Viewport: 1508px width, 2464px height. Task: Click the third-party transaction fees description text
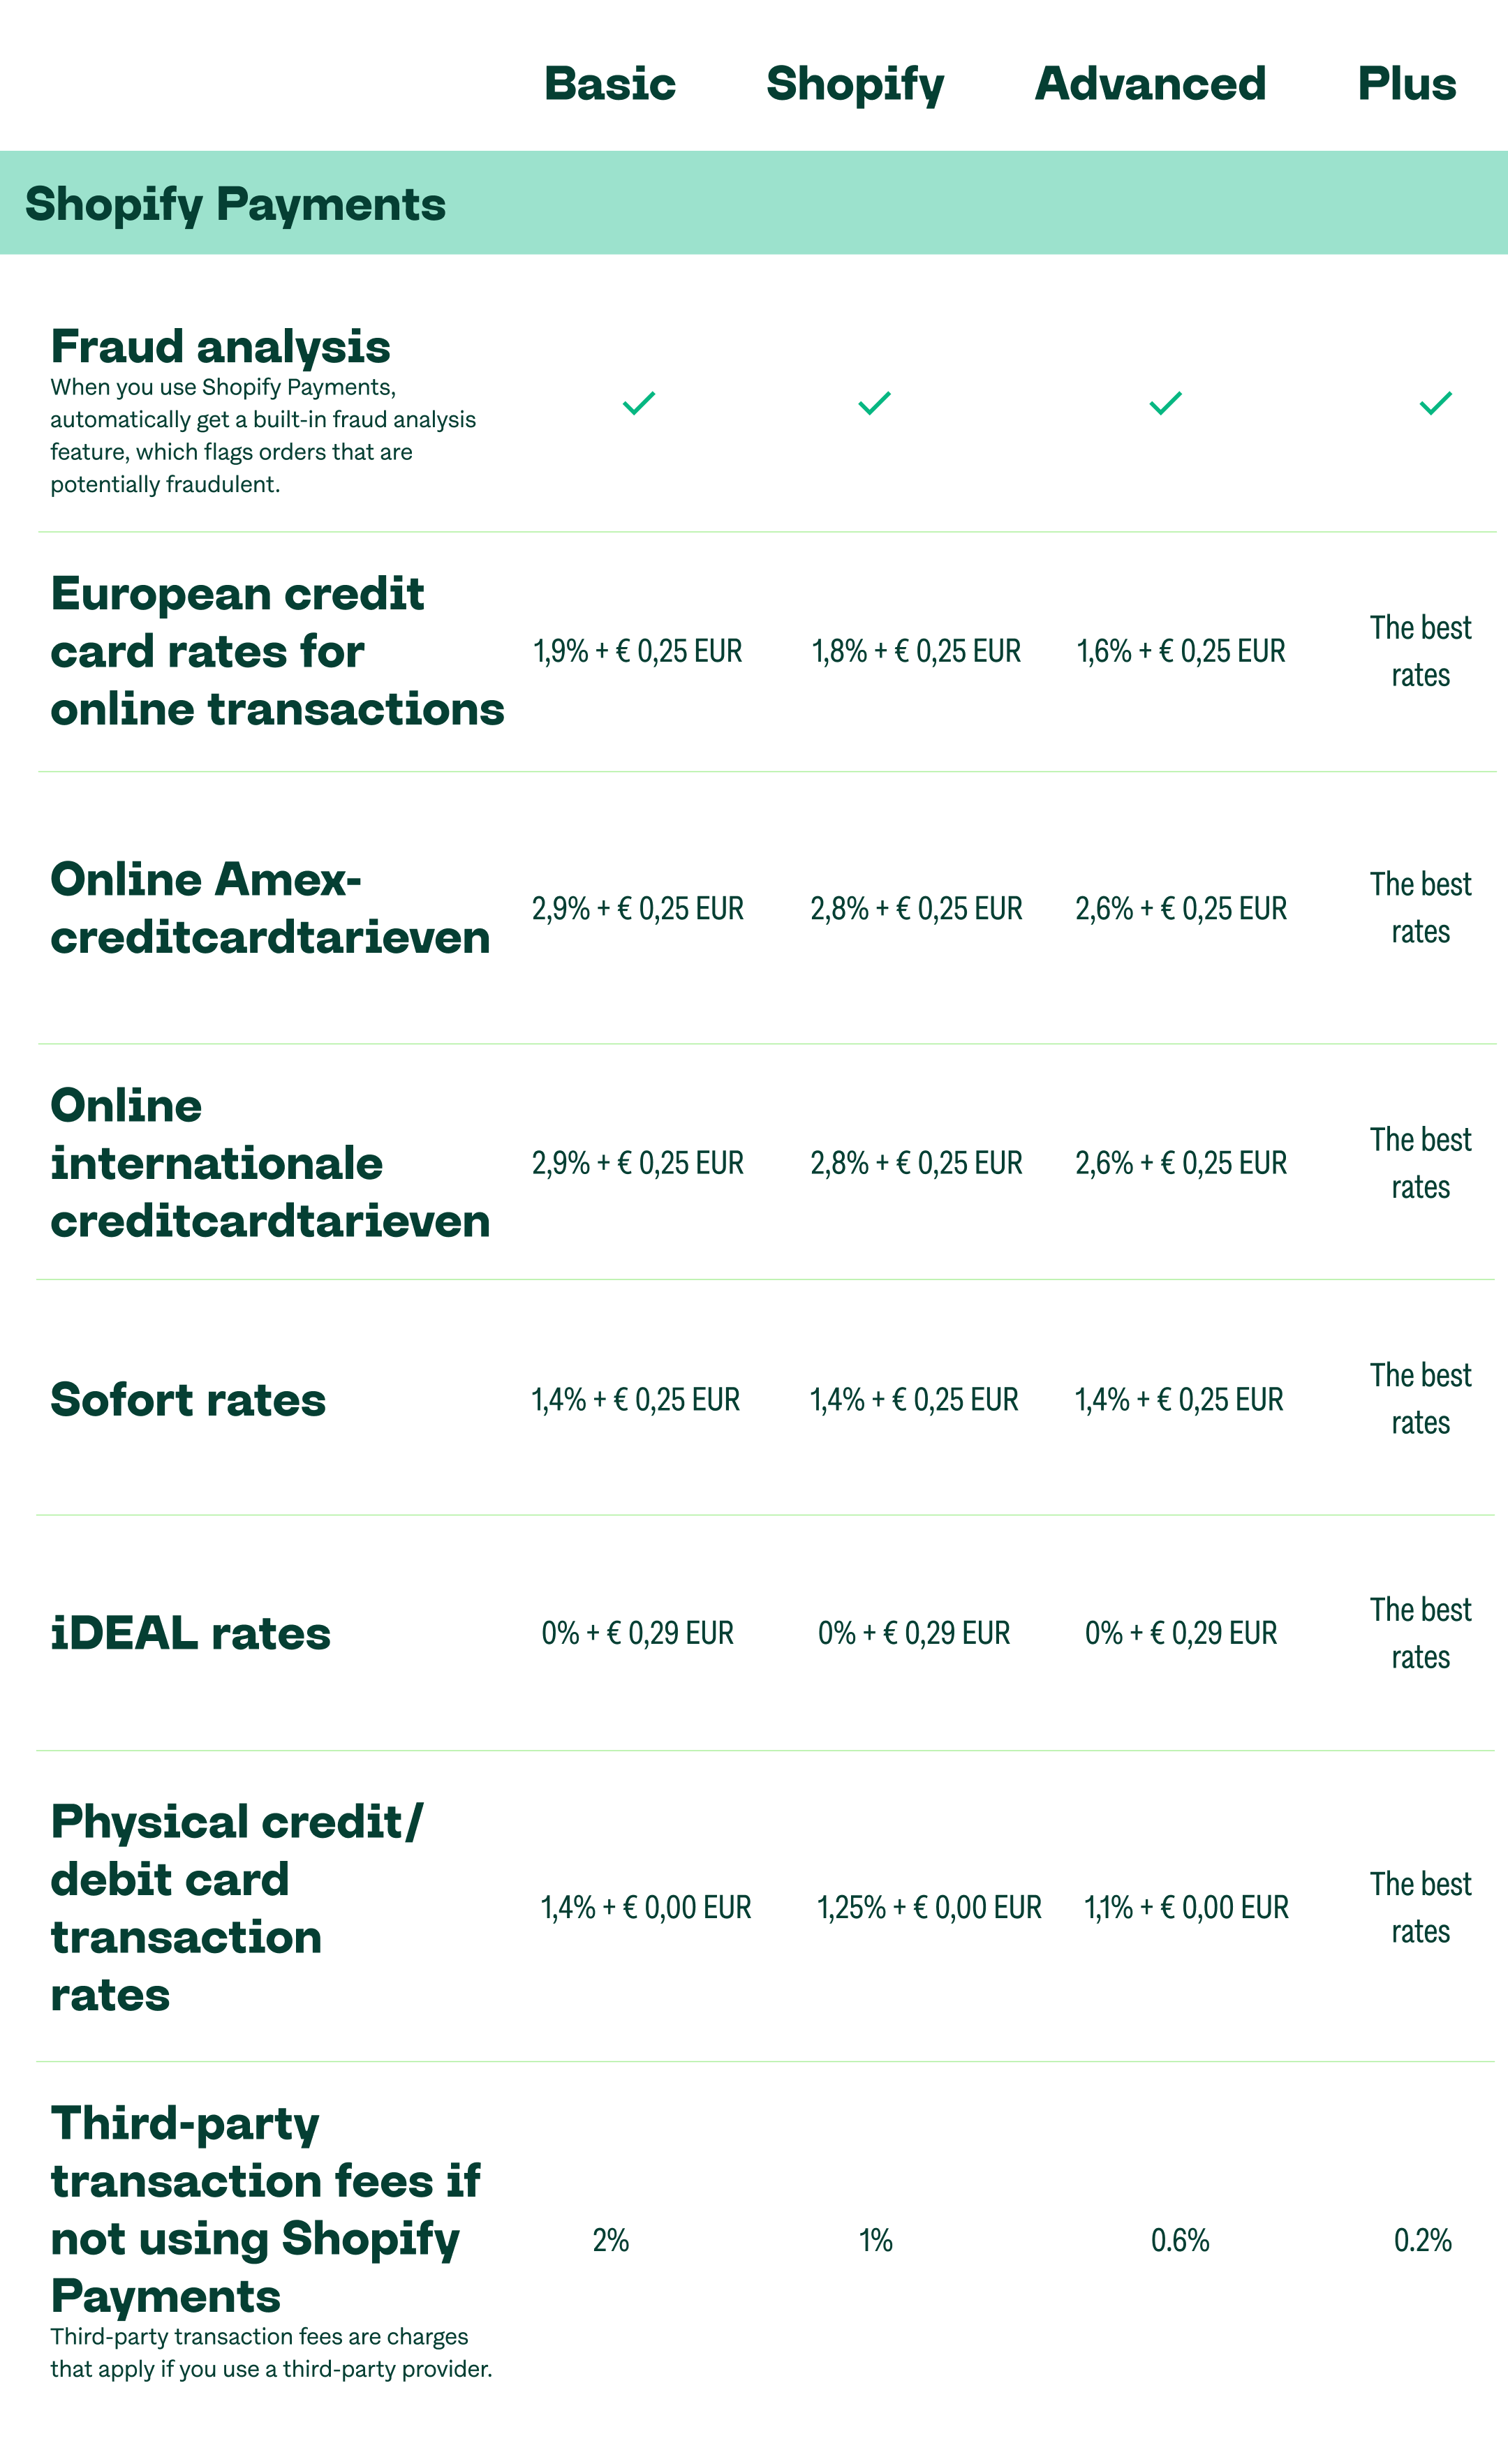pyautogui.click(x=271, y=2352)
